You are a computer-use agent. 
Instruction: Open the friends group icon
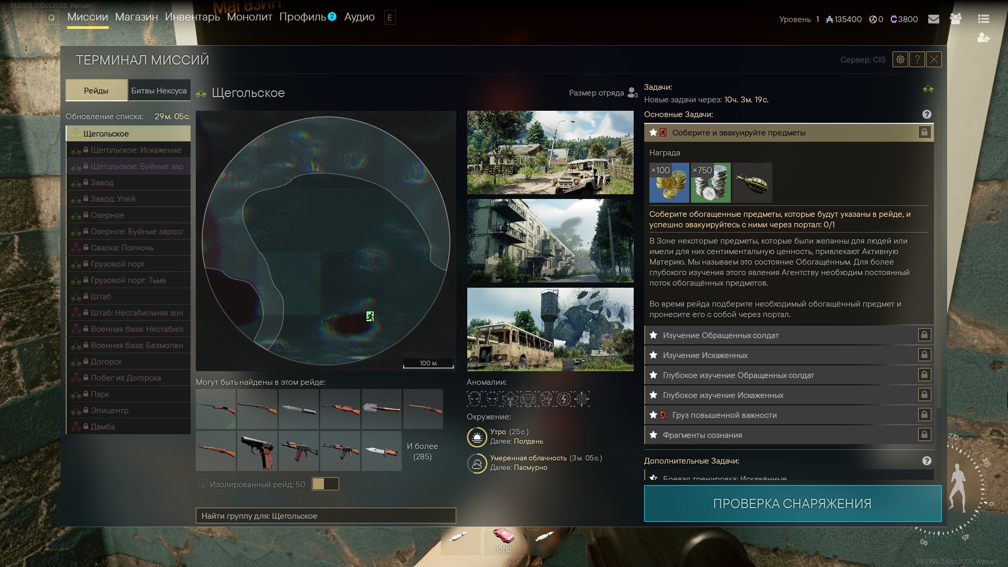(x=955, y=19)
